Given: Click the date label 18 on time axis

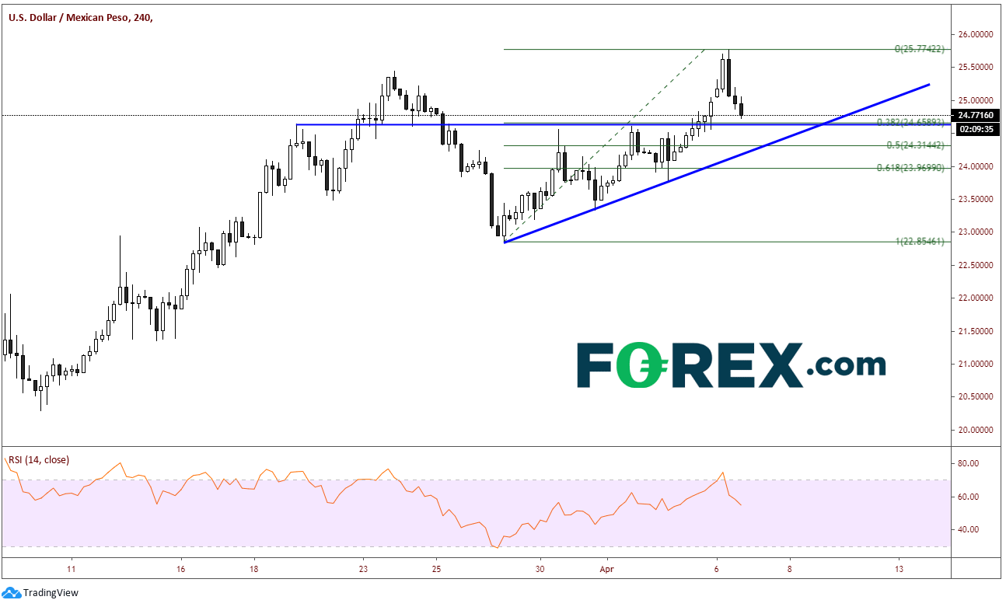Looking at the screenshot, I should (x=253, y=568).
